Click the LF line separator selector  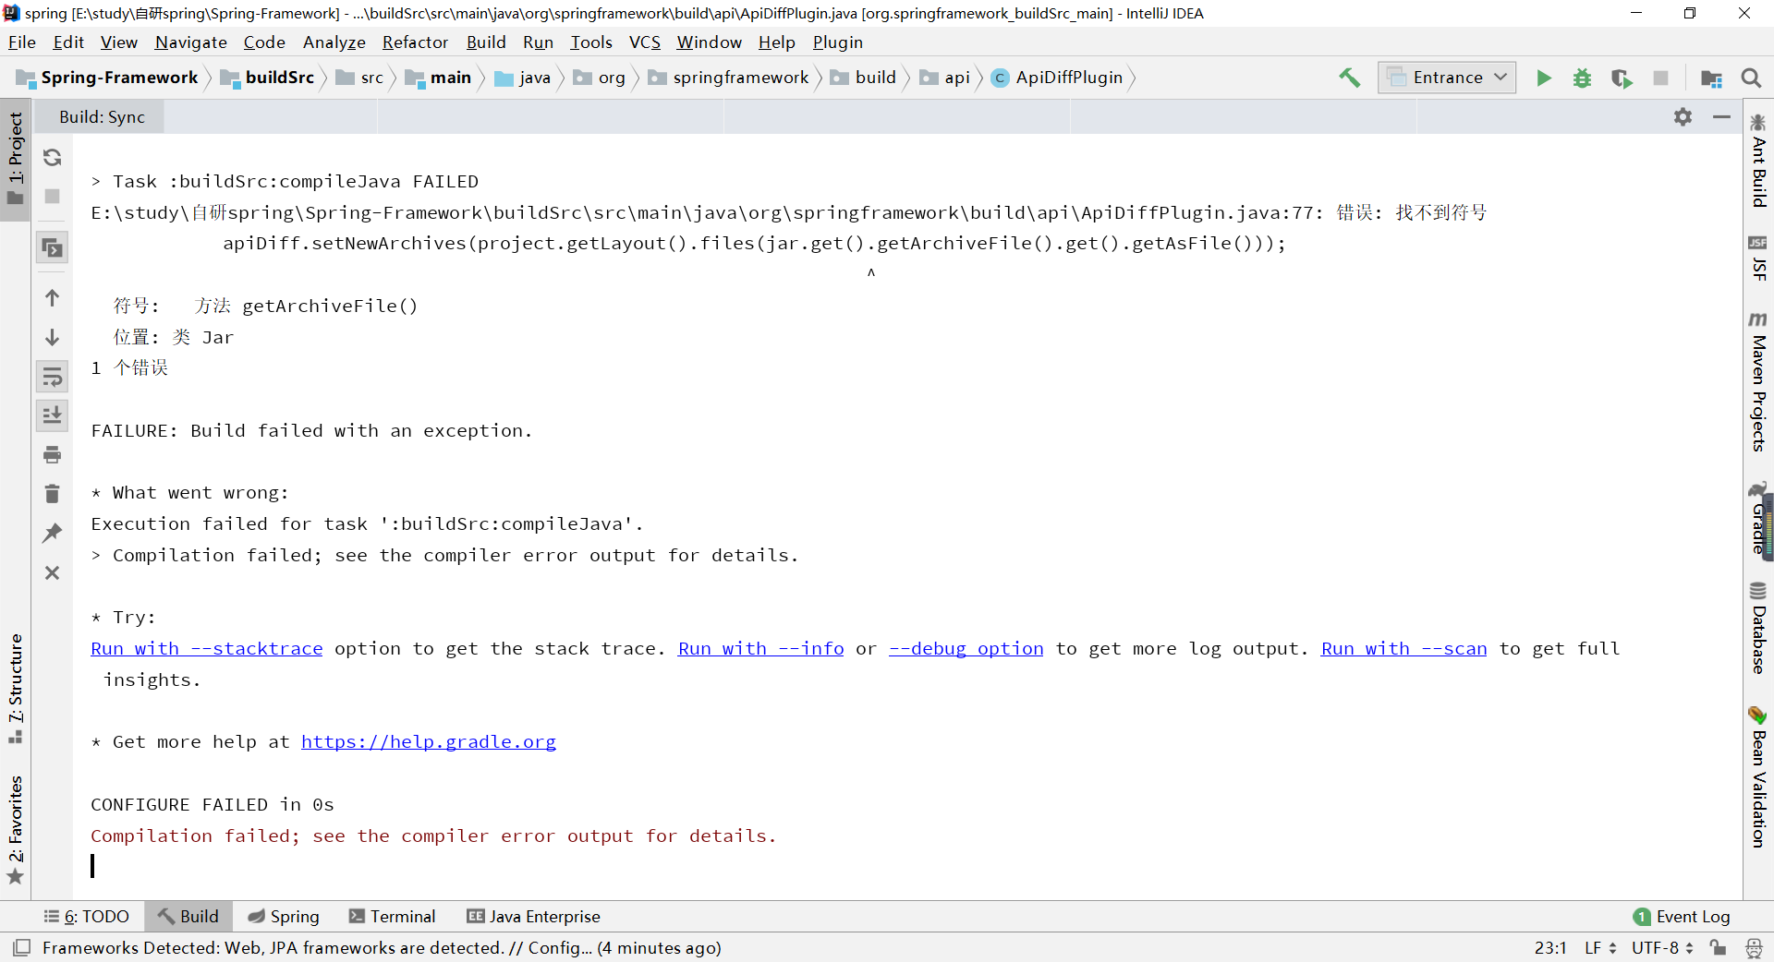coord(1601,947)
